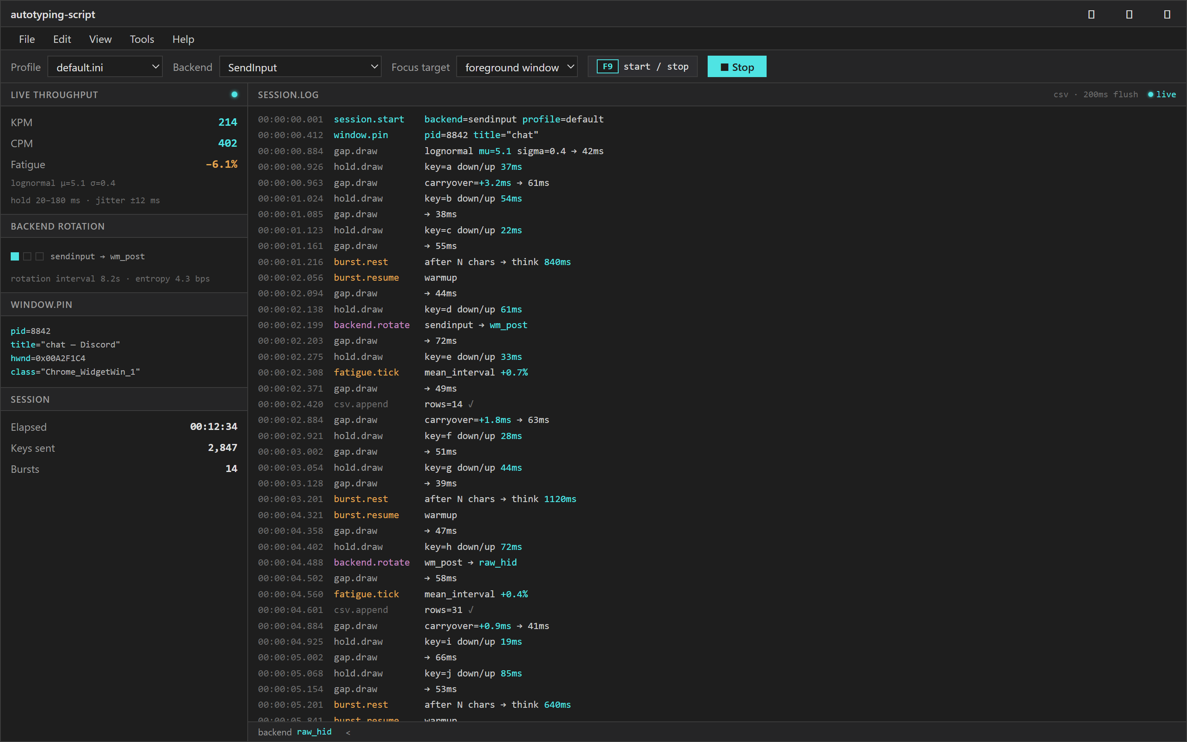Click the csv · 200ms flush label
Image resolution: width=1187 pixels, height=742 pixels.
click(1095, 94)
